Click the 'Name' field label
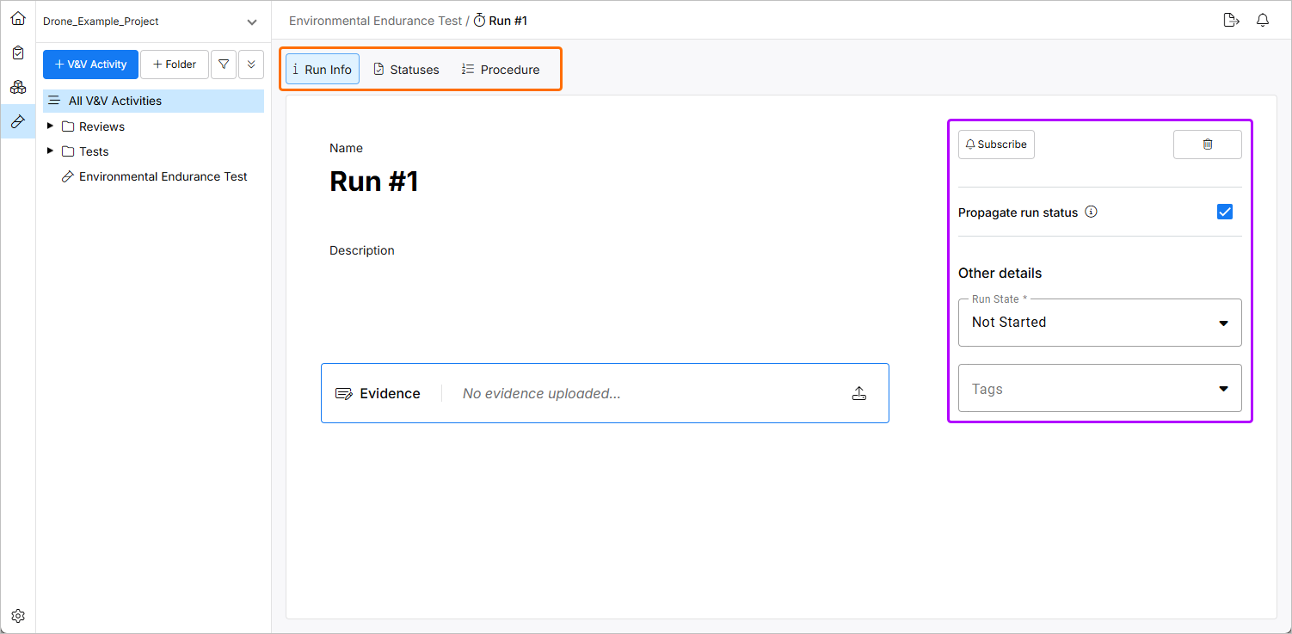Screen dimensions: 1292x634 tap(346, 148)
